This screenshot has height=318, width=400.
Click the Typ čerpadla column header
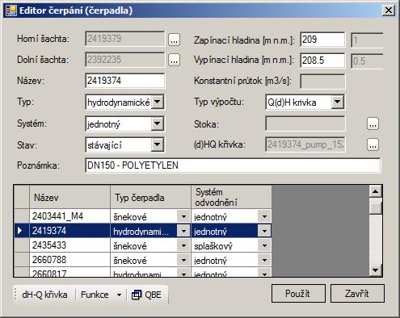[x=150, y=197]
